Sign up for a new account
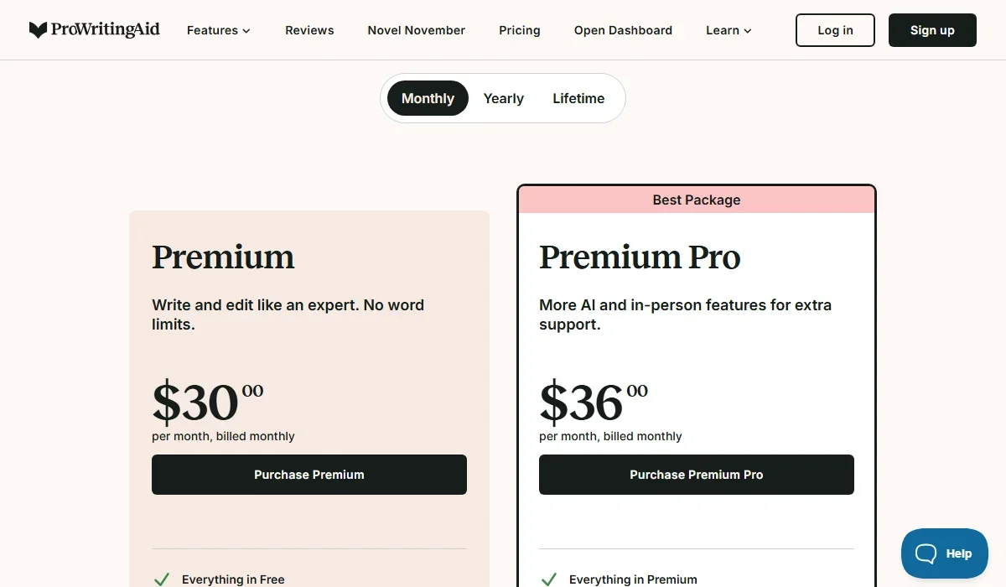Viewport: 1006px width, 587px height. click(932, 29)
